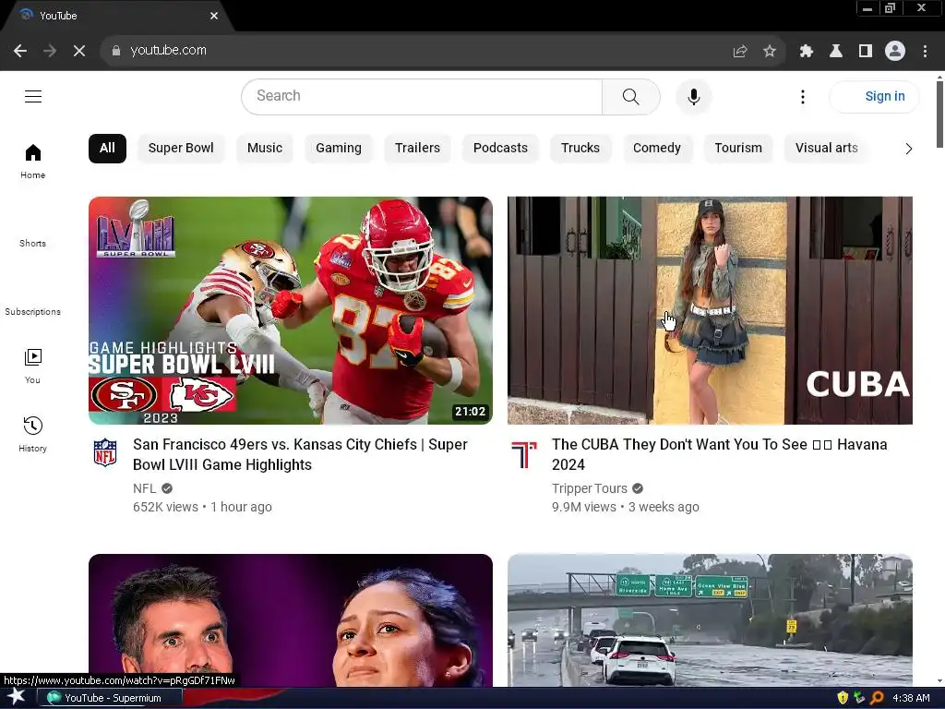Open YouTube settings three-dot menu
The image size is (945, 709).
pyautogui.click(x=802, y=96)
